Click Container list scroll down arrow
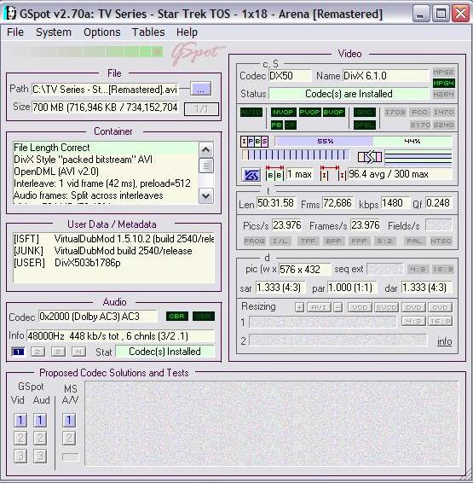Image resolution: width=473 pixels, height=483 pixels. (x=205, y=196)
